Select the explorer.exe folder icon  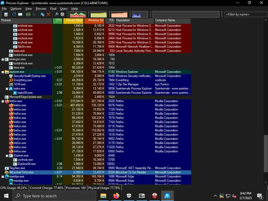(x=7, y=72)
